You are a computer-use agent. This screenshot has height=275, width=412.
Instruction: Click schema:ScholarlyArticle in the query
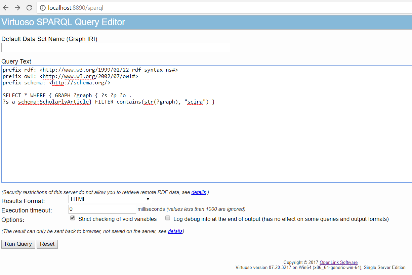tap(54, 102)
